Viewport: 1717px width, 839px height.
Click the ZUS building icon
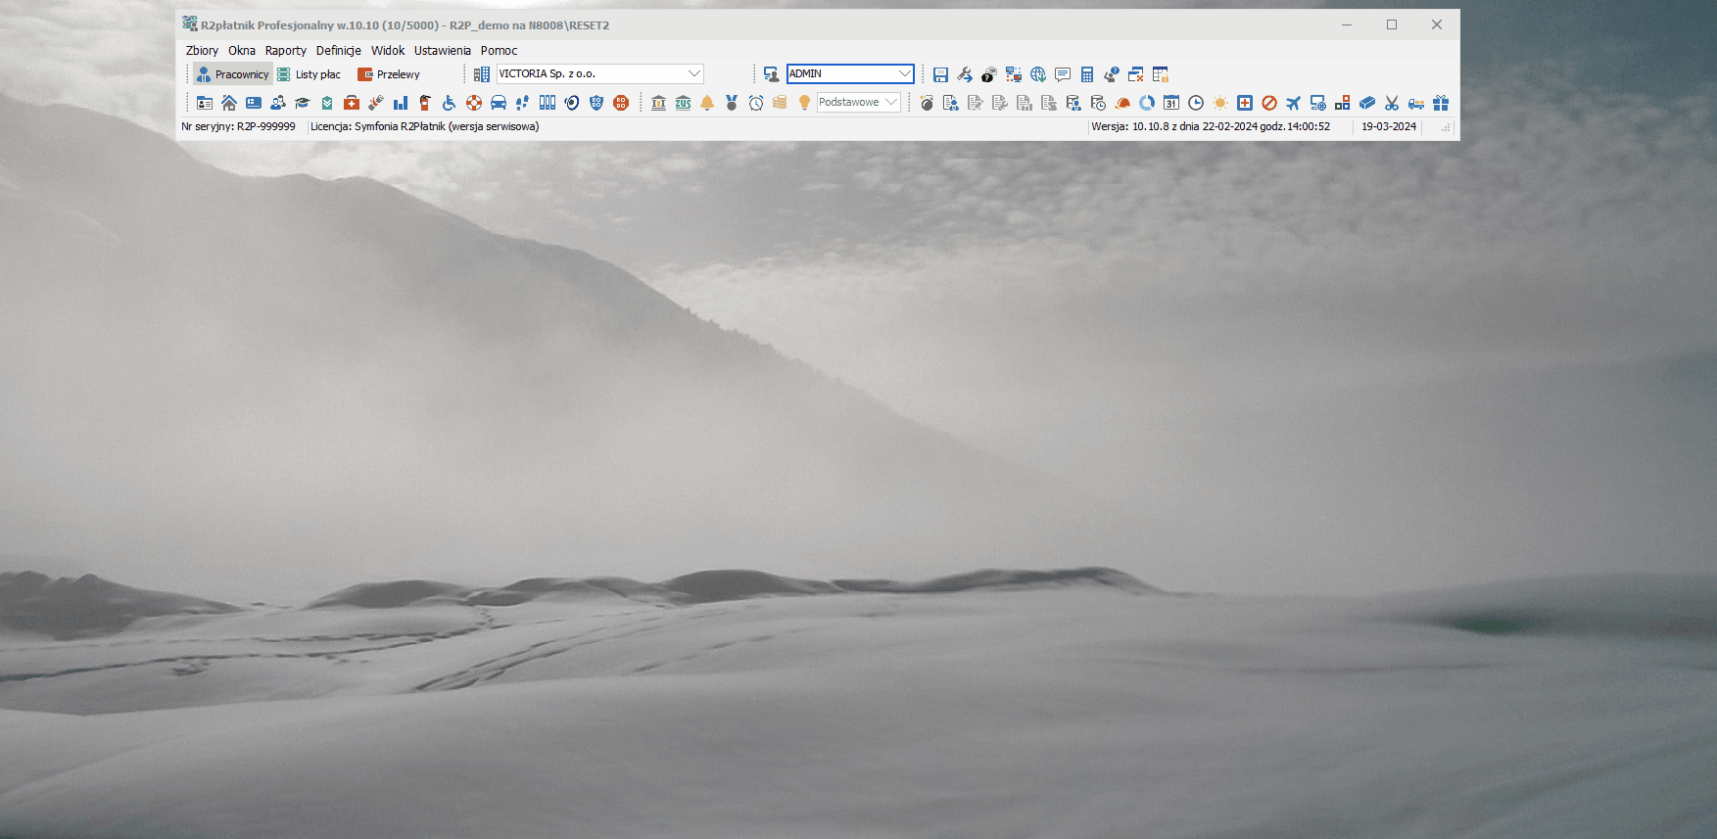coord(683,103)
